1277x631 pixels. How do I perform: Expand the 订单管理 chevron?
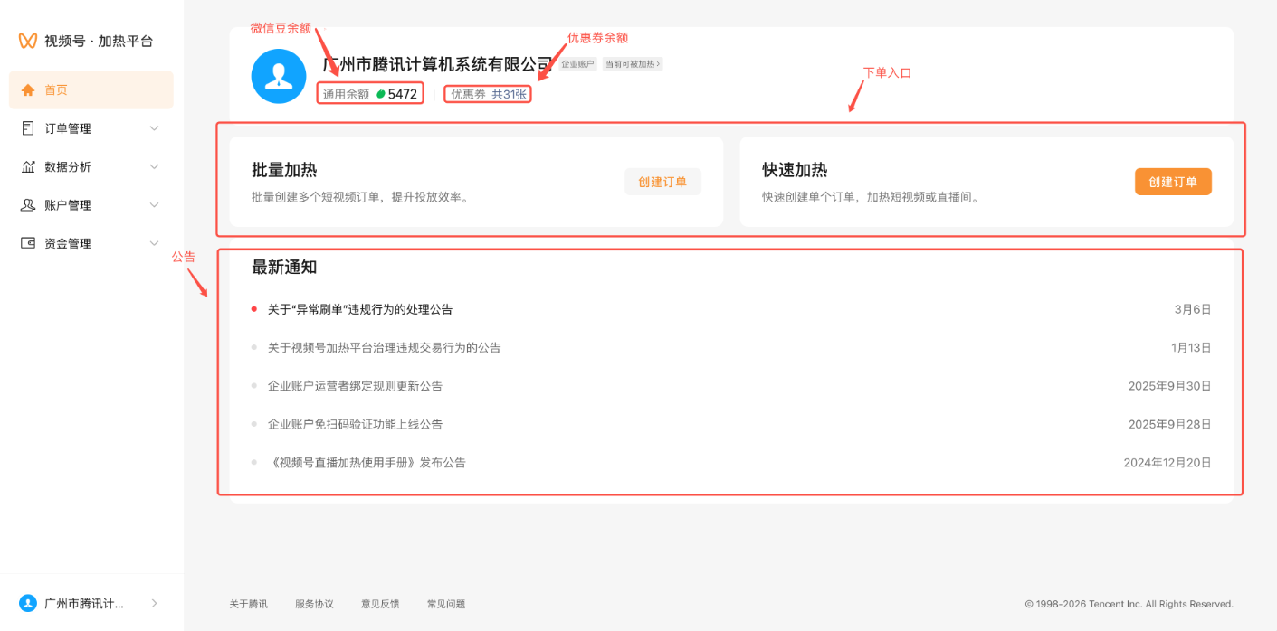click(x=154, y=128)
